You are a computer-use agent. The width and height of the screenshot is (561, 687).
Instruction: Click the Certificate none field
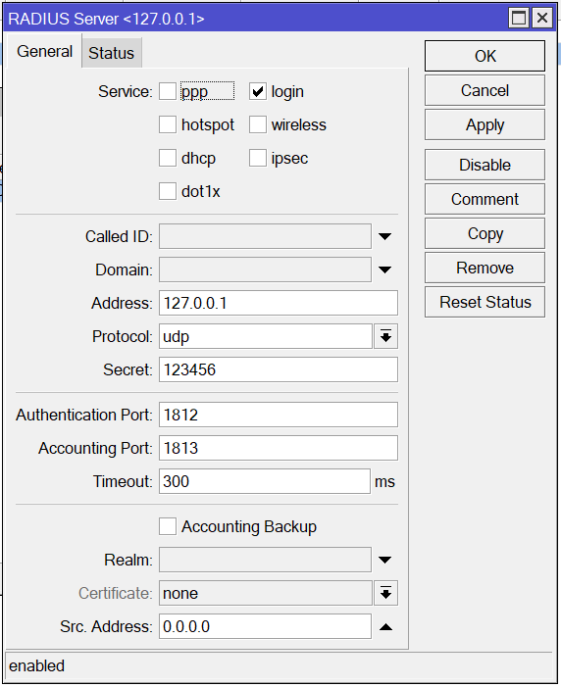(266, 593)
